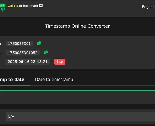This screenshot has height=126, width=155.
Task: Switch to the Date to timestamp tab
Action: point(54,80)
